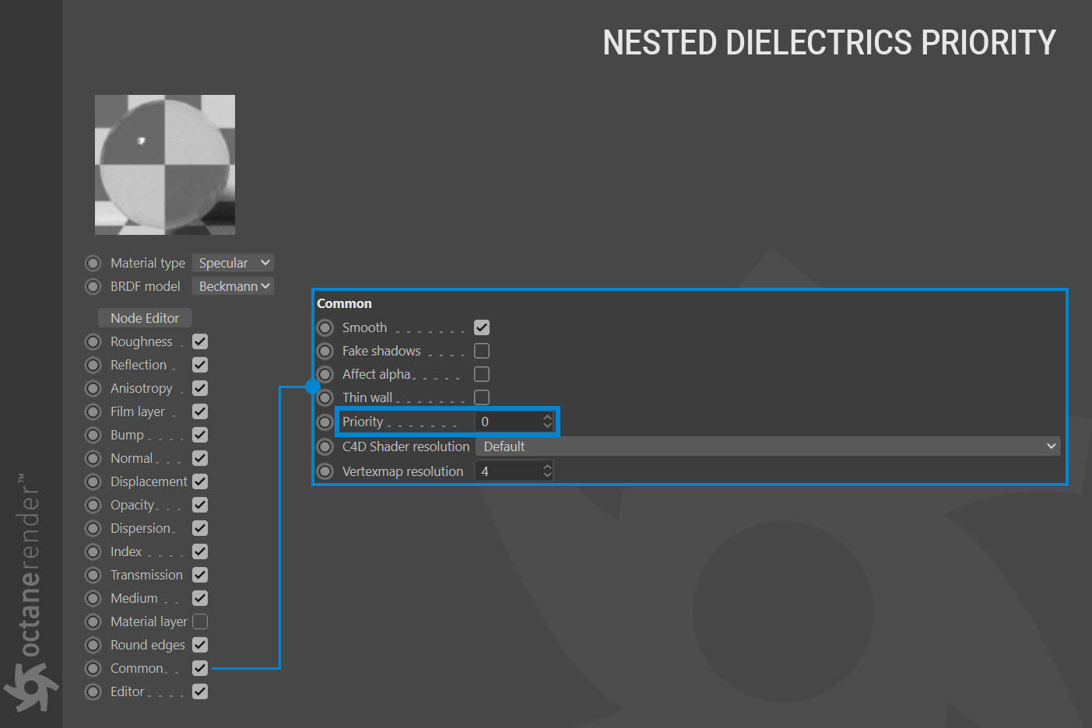Click the animation dot beside Affect alpha

[325, 374]
